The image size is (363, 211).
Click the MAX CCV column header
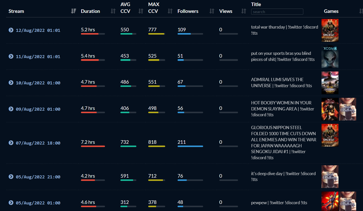(x=154, y=8)
